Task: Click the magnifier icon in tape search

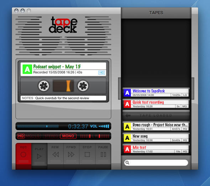Action: 127,163
